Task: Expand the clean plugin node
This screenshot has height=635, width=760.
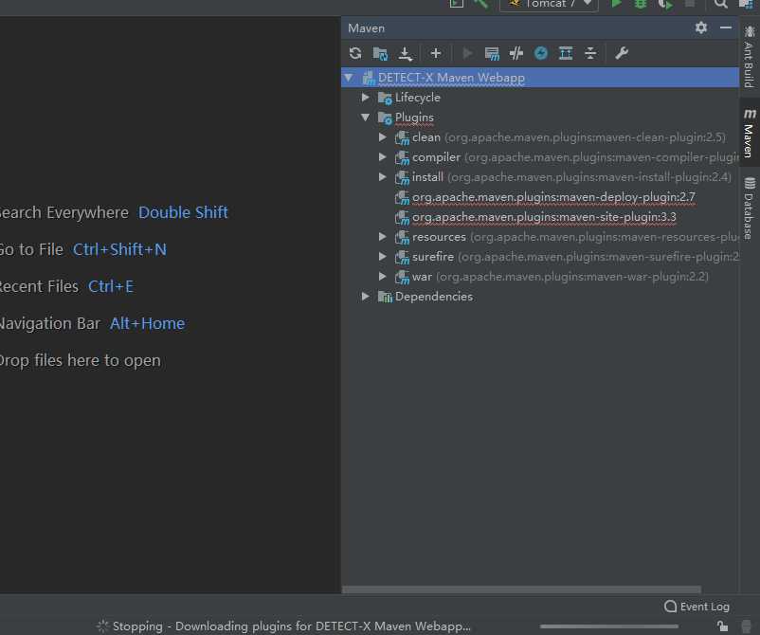Action: click(x=383, y=137)
